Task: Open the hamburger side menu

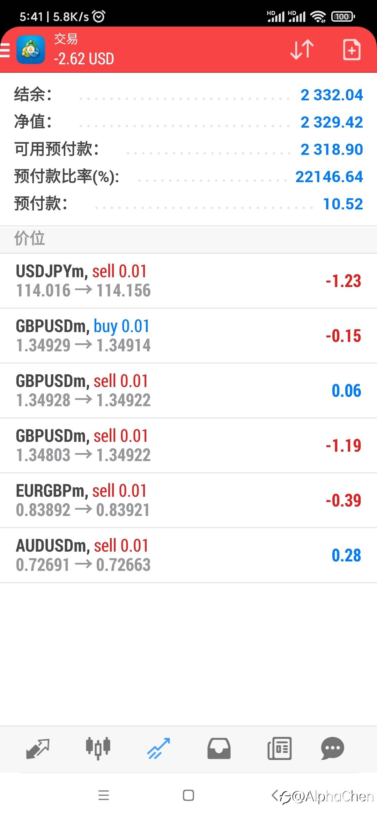Action: click(x=5, y=50)
